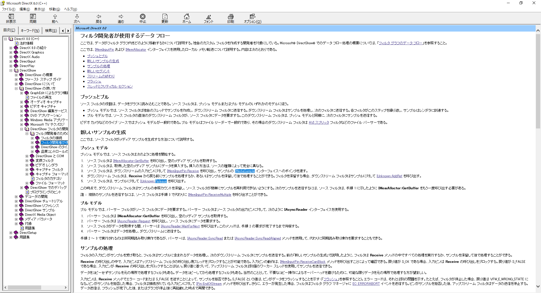Expand the DirectX Graphics tree node
The height and width of the screenshot is (293, 541).
coord(11,52)
